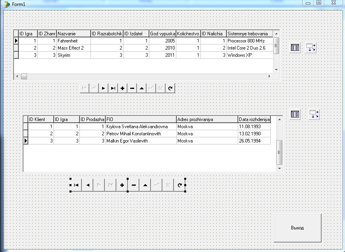This screenshot has height=252, width=345.
Task: Click Refresh data in upper navigator
Action: 170,88
